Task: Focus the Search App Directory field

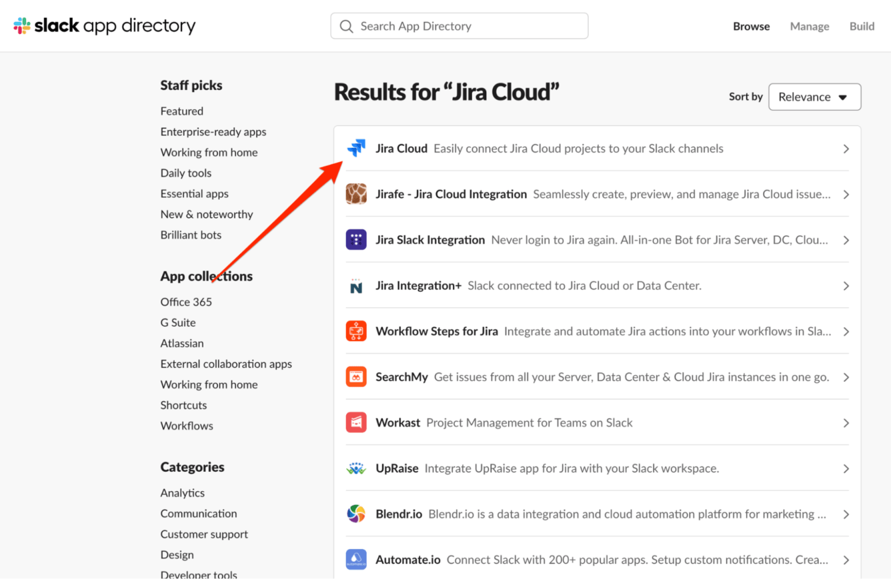Action: click(460, 26)
